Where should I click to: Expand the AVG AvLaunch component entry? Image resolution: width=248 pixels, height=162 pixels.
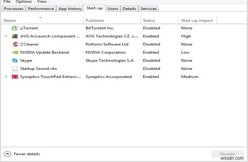[6, 36]
